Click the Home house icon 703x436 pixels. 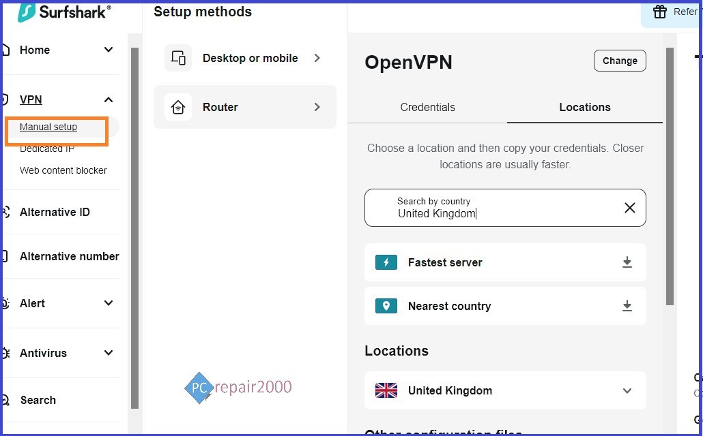point(6,50)
